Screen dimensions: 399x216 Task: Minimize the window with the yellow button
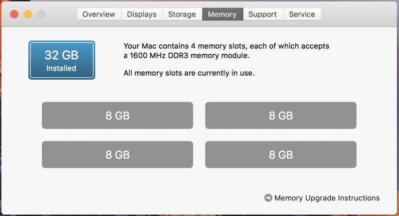[27, 14]
